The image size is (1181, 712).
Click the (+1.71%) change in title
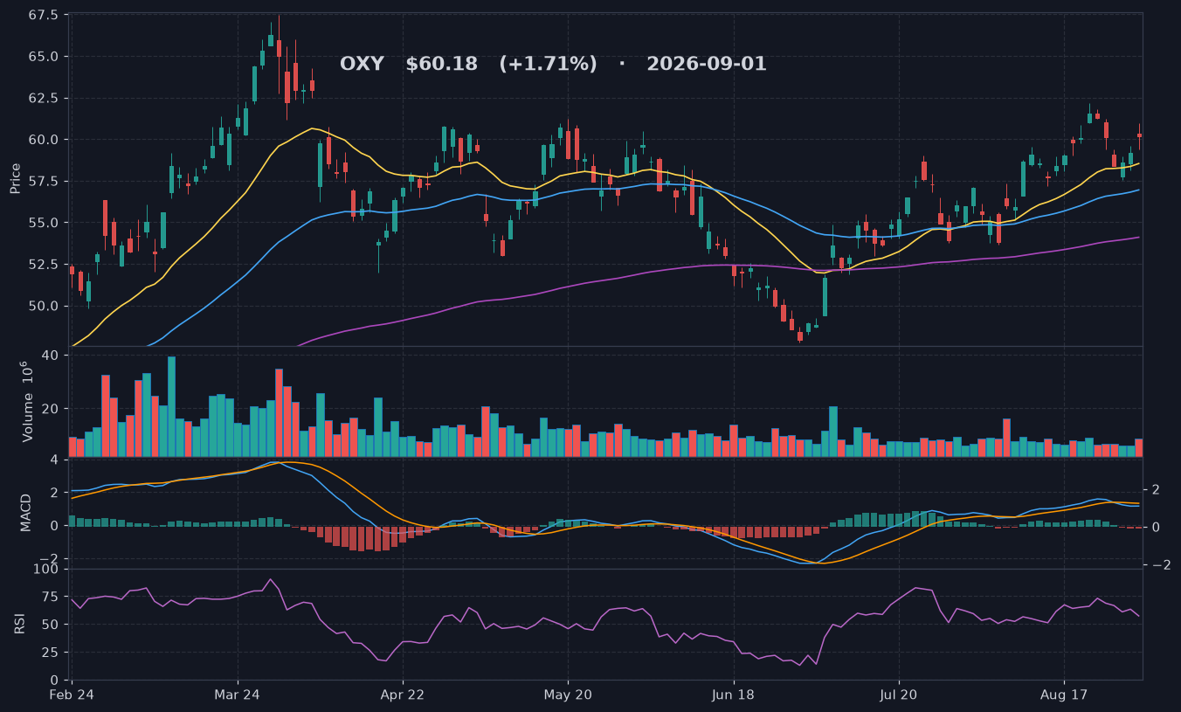[x=548, y=64]
